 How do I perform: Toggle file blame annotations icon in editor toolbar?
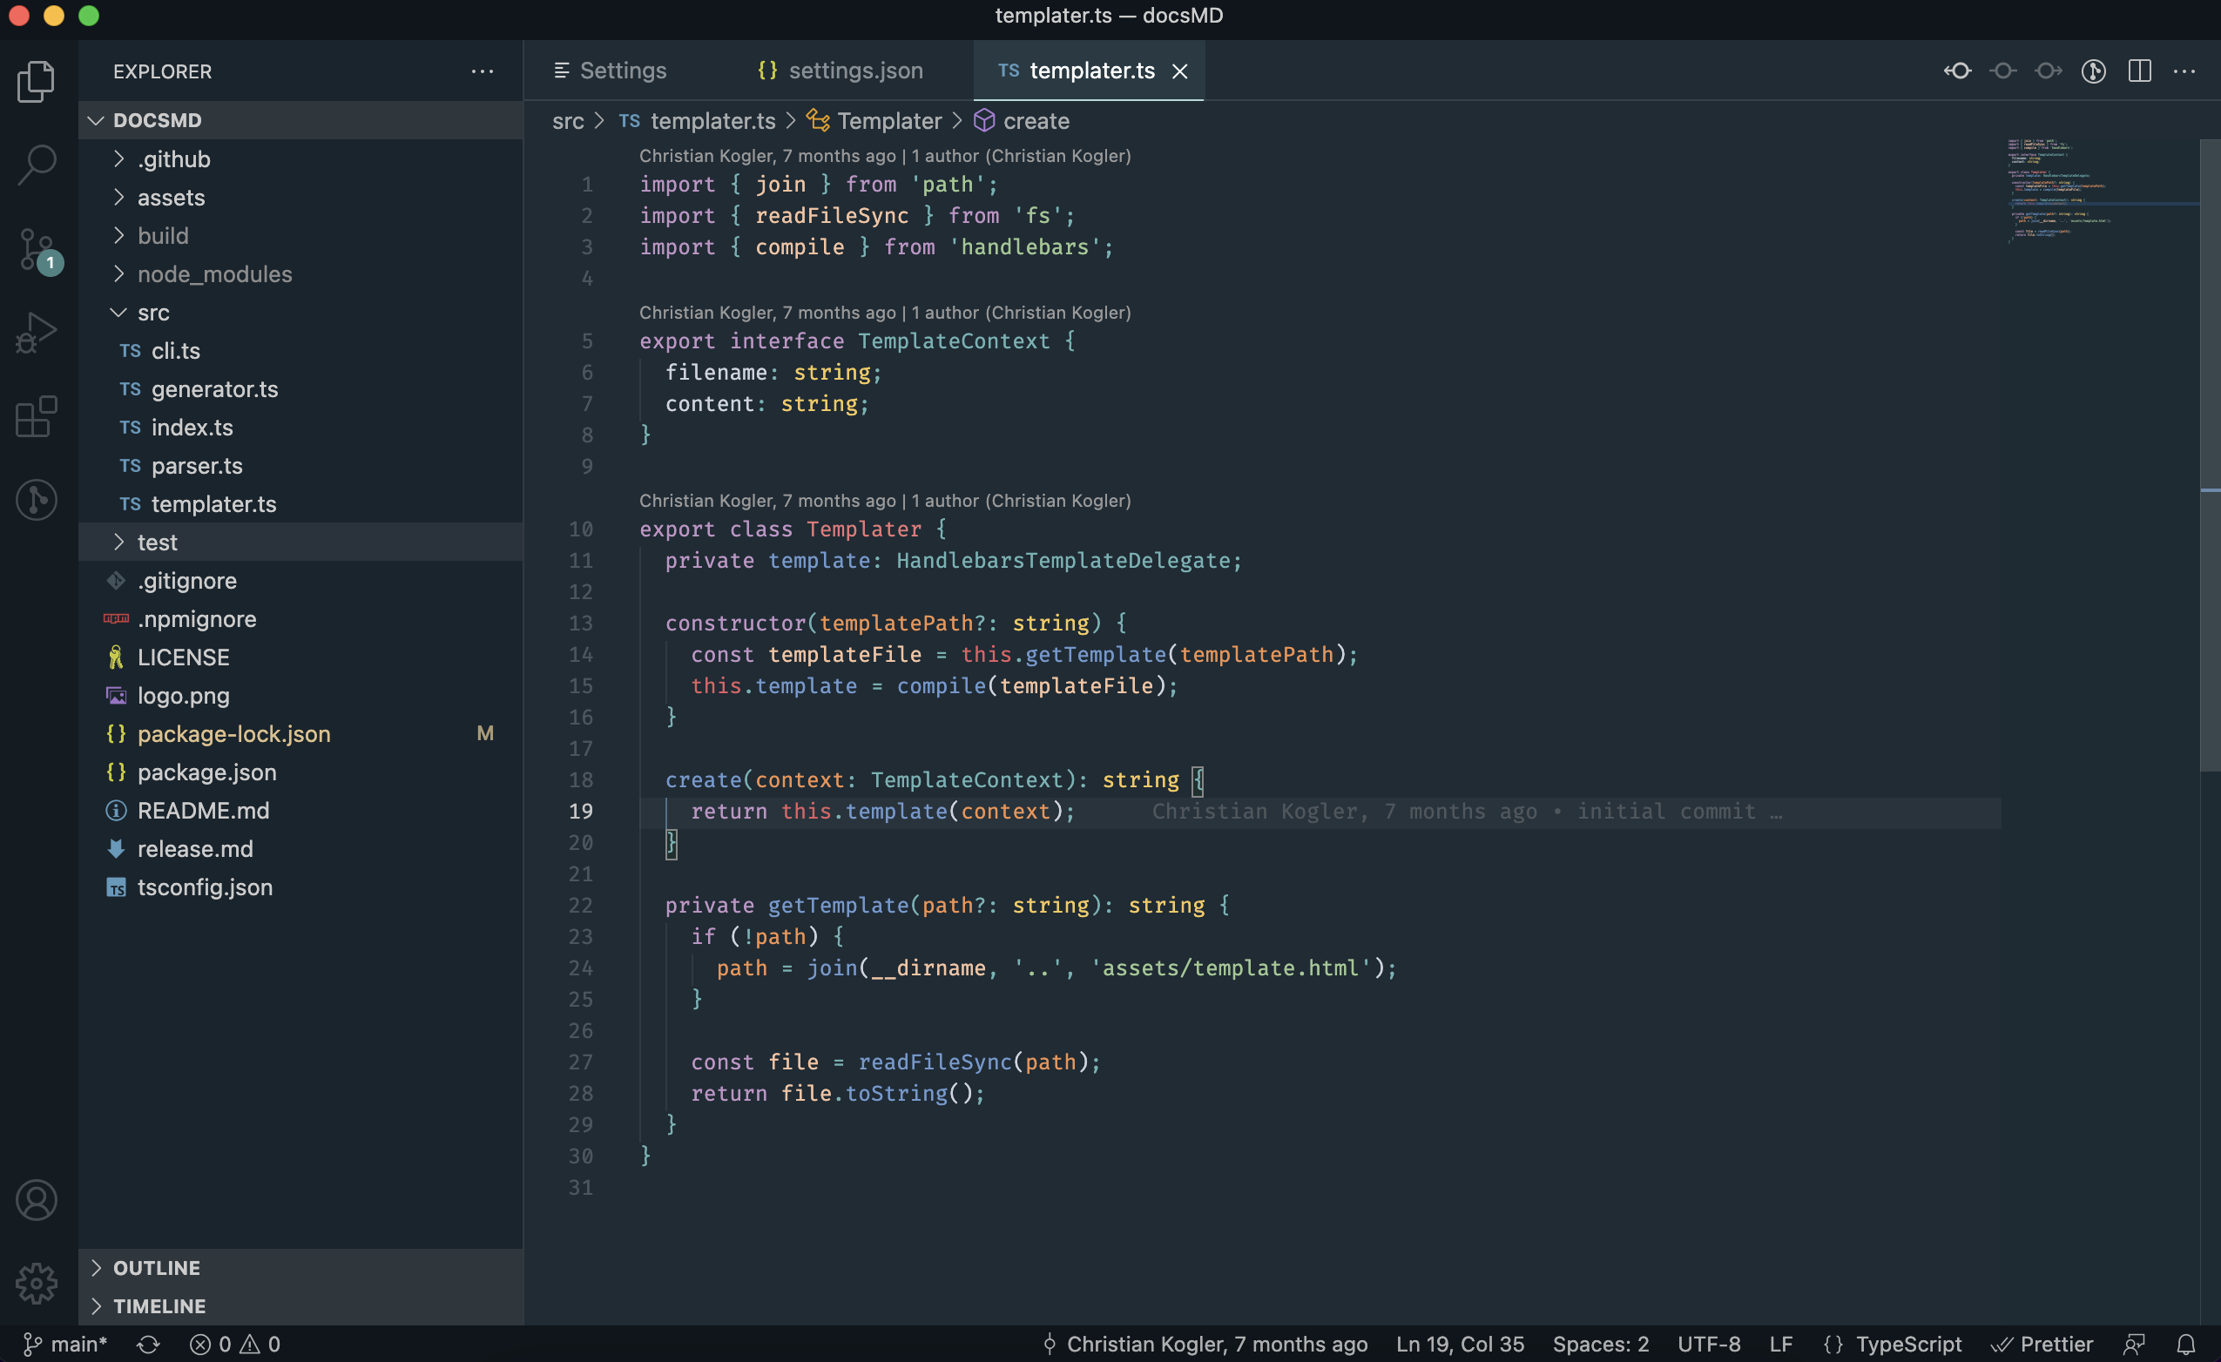[x=2093, y=71]
